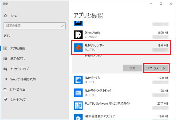Click the 8.00 KB size value
This screenshot has height=120, width=176.
(163, 33)
